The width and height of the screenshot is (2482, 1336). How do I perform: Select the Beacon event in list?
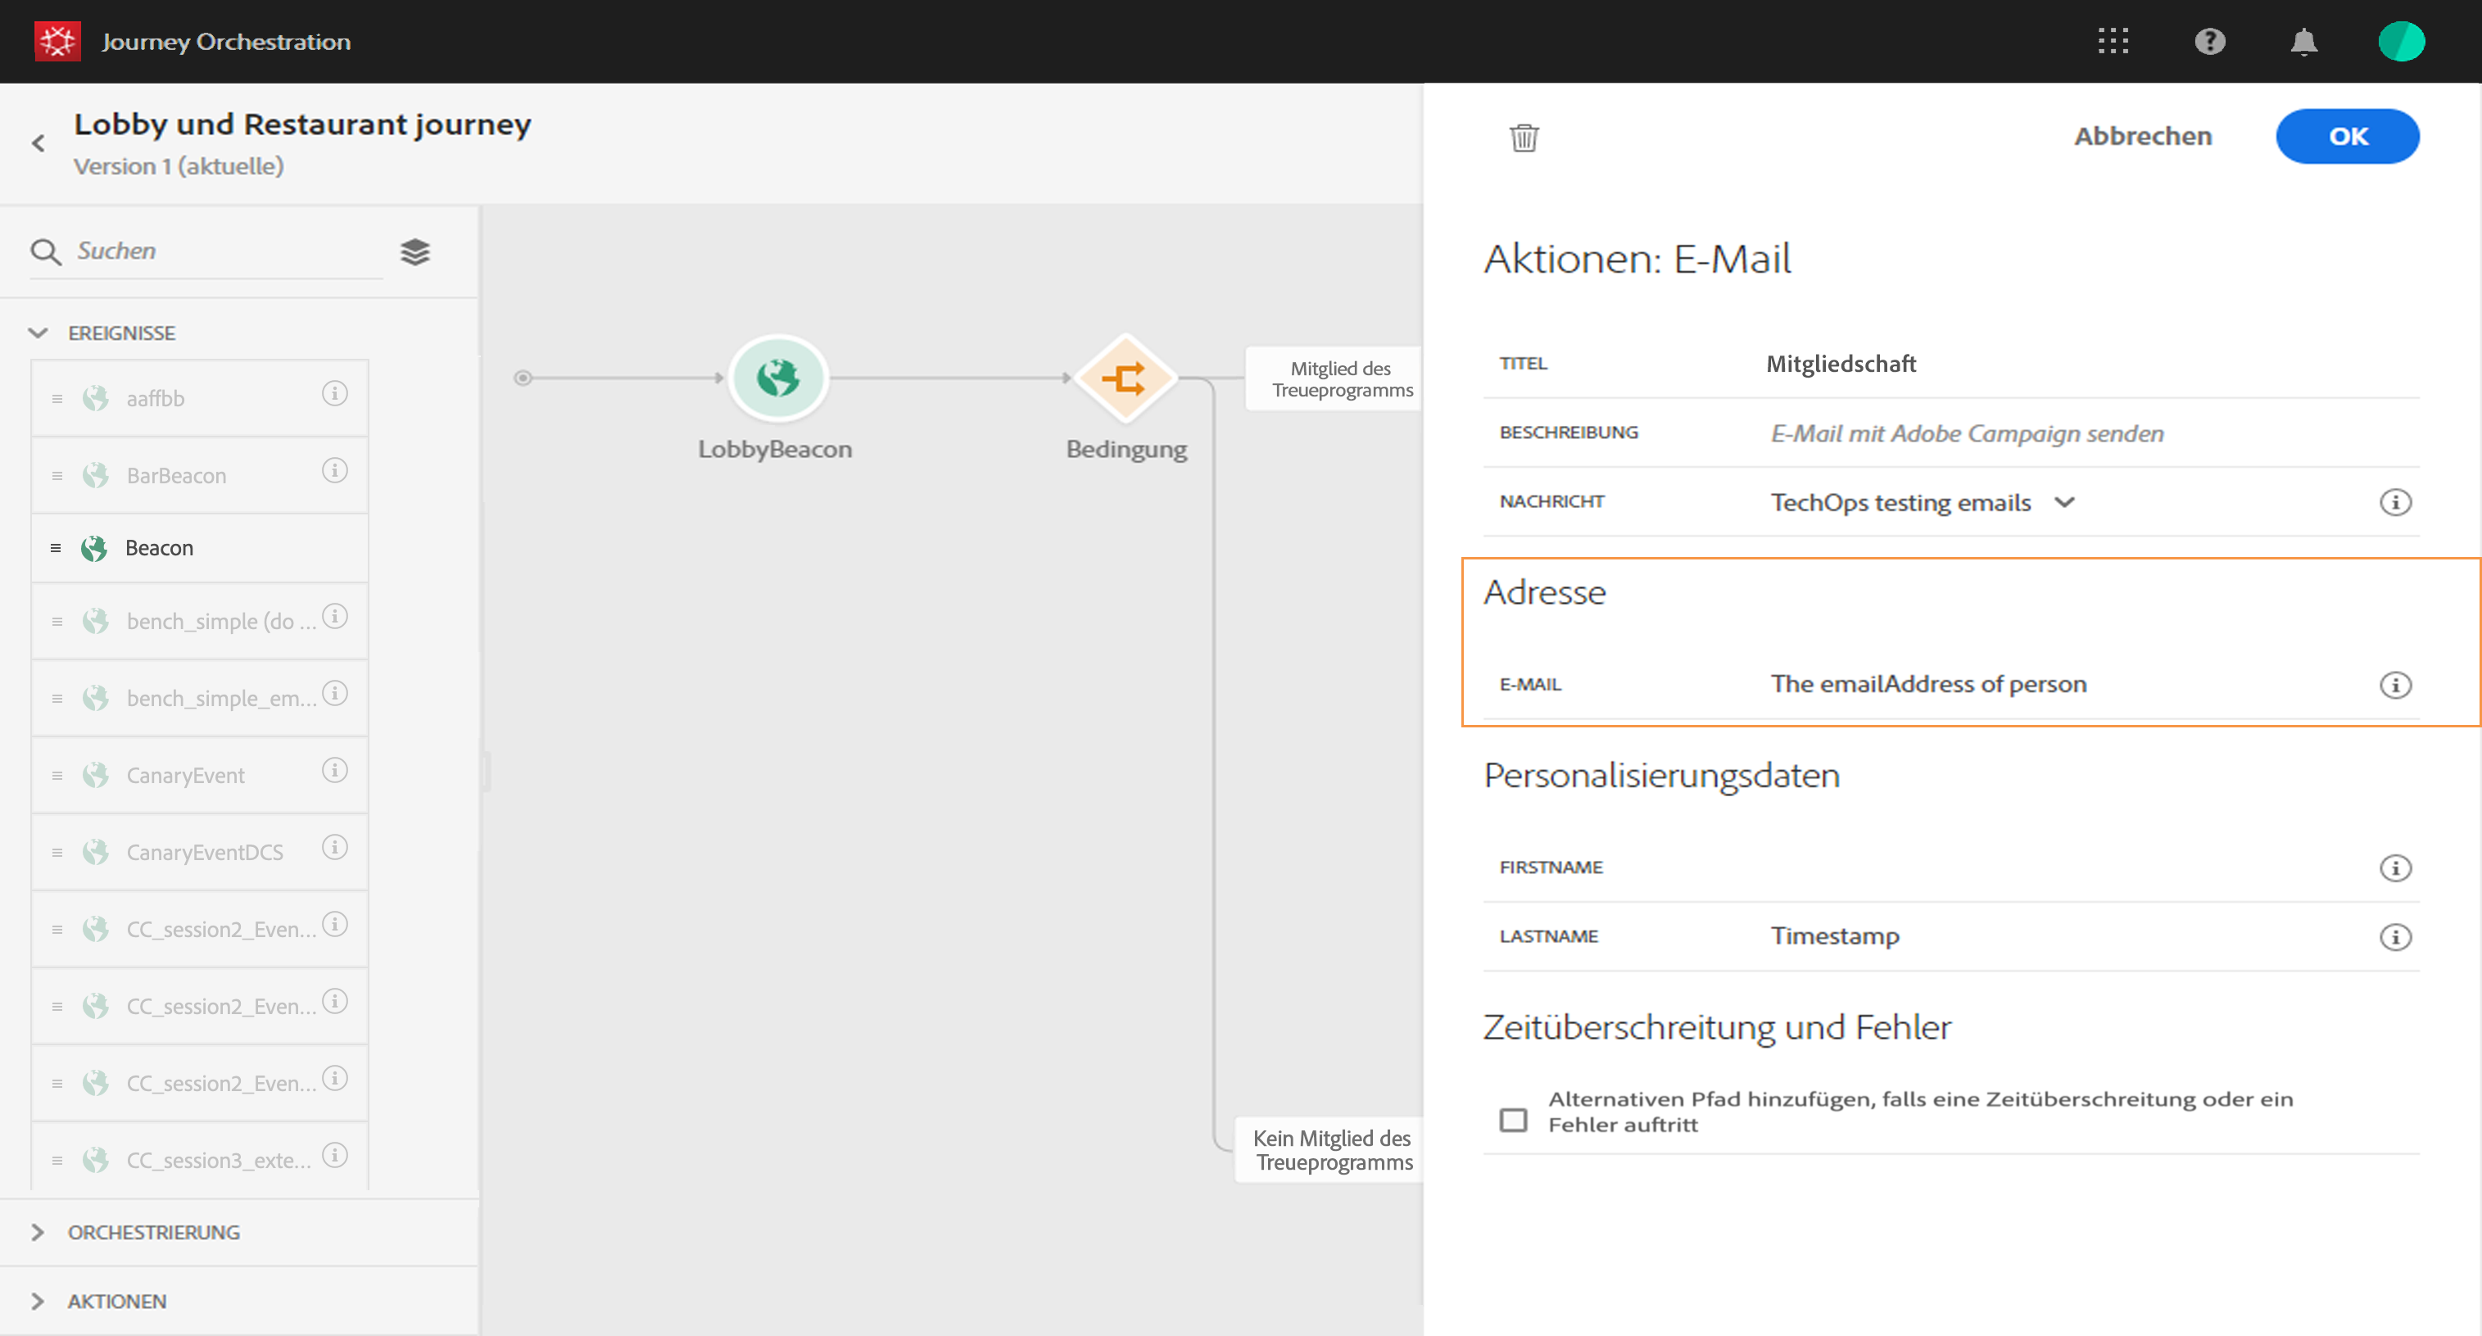click(x=160, y=548)
